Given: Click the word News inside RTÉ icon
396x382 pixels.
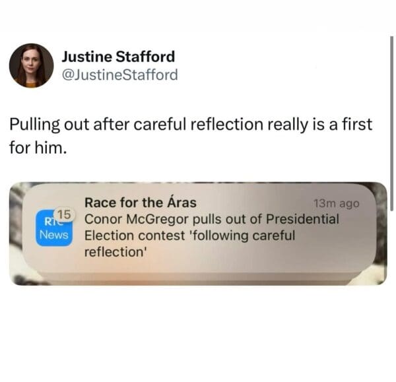Looking at the screenshot, I should click(54, 235).
